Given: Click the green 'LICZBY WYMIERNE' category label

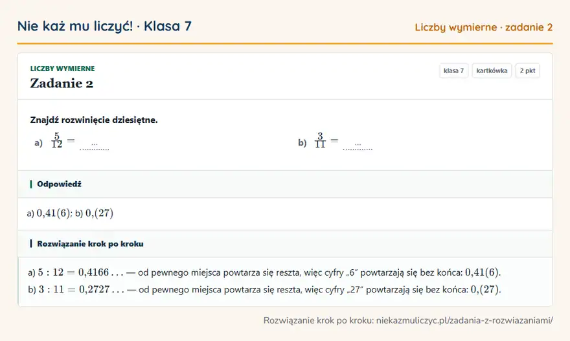Looking at the screenshot, I should point(62,69).
